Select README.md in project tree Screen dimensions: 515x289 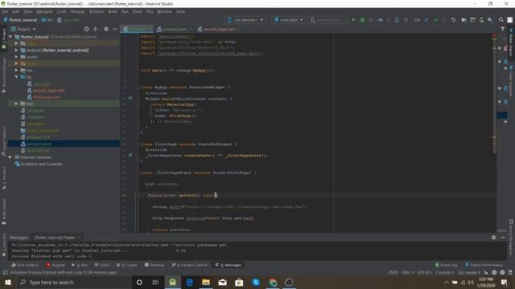[38, 150]
